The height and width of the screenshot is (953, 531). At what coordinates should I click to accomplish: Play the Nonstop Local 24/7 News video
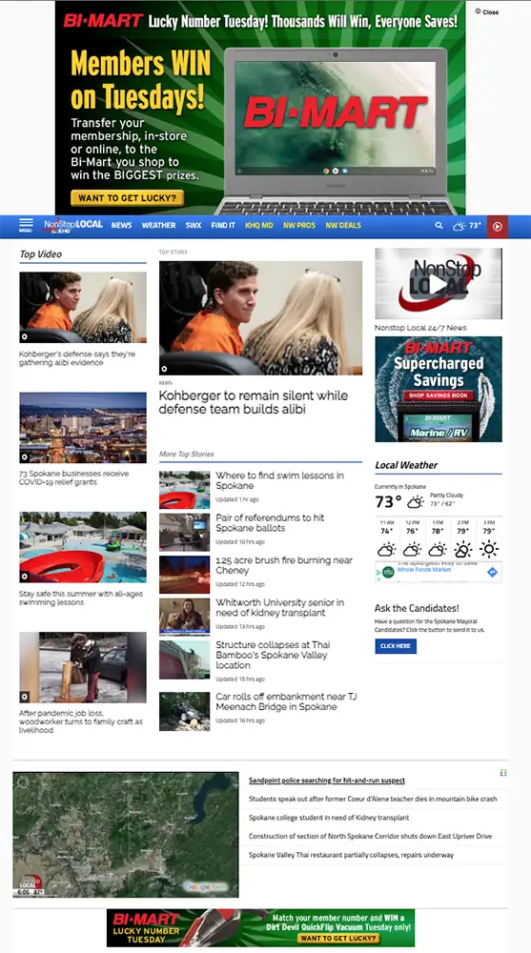[x=438, y=283]
